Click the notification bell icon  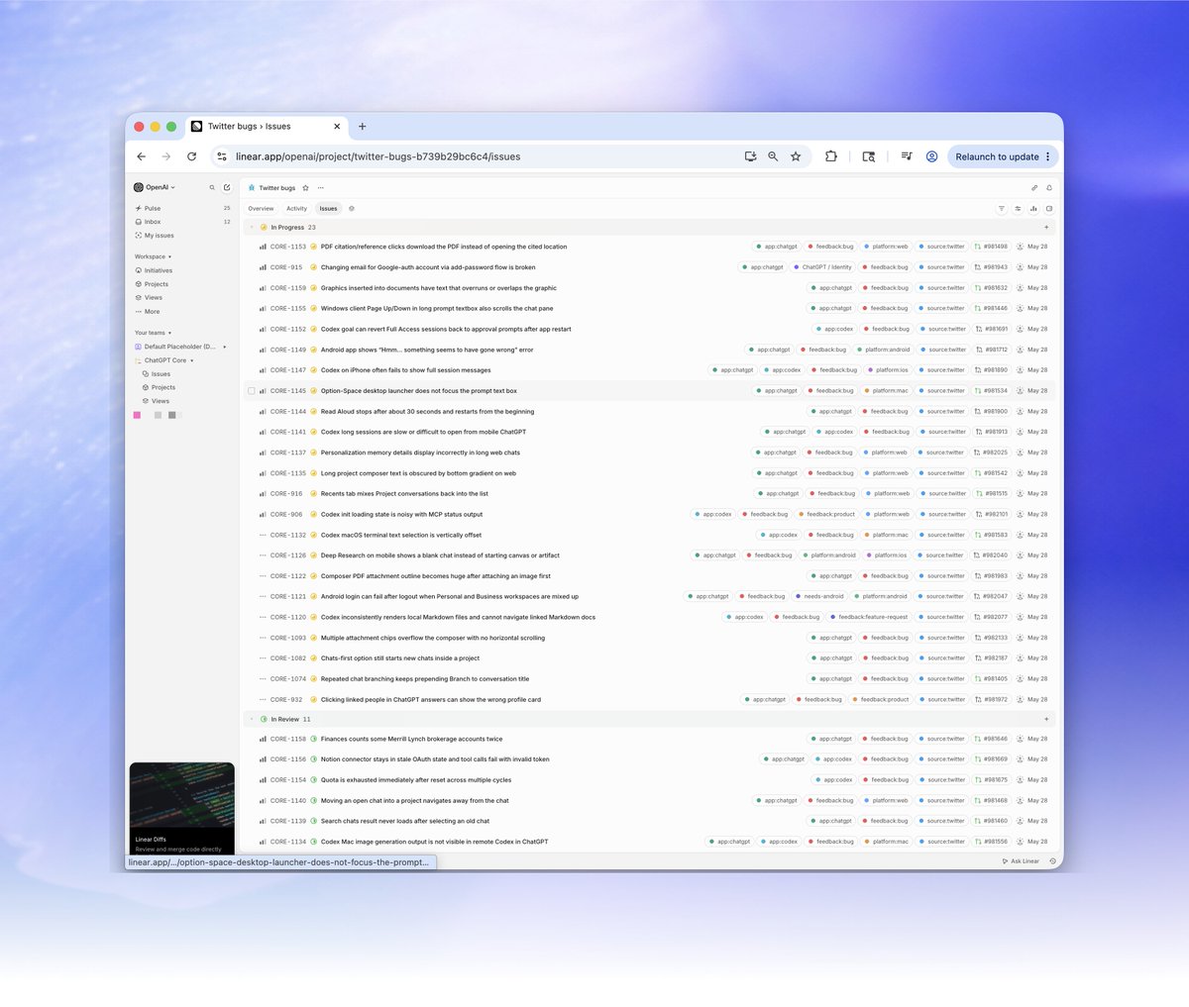point(1049,187)
